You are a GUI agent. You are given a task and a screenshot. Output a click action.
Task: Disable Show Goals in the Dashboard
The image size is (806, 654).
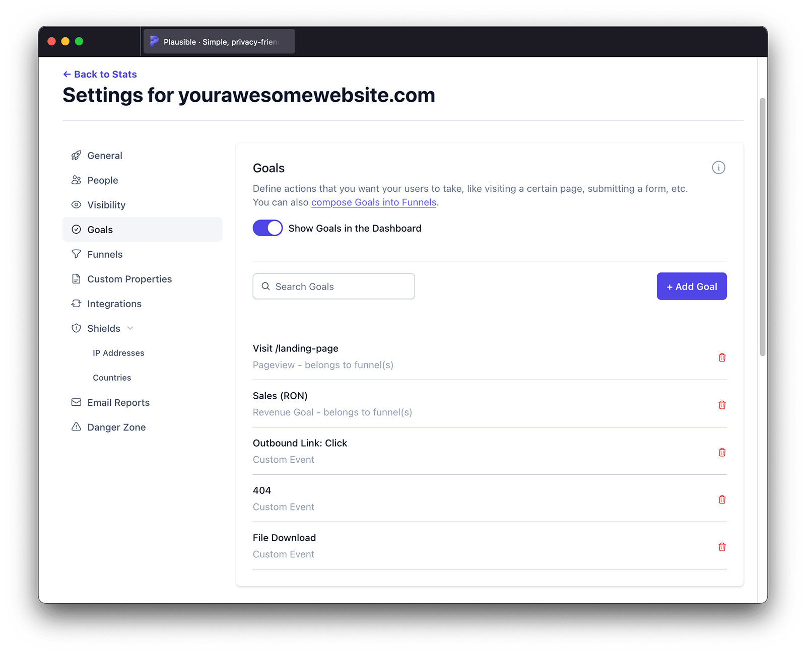click(x=267, y=228)
